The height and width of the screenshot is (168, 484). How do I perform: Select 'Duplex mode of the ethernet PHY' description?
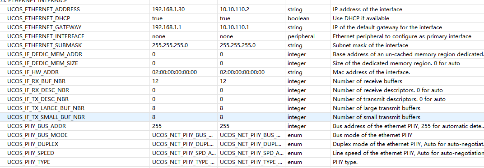(408, 144)
